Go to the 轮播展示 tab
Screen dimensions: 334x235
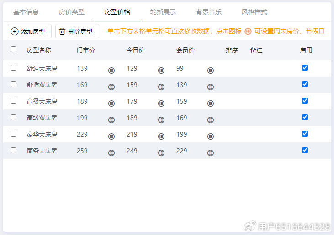tap(163, 12)
